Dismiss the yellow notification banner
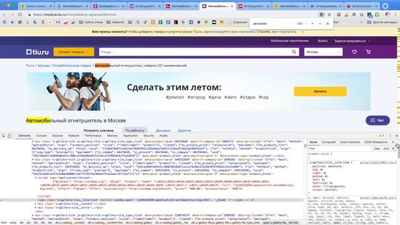The image size is (400, 225). tap(302, 32)
